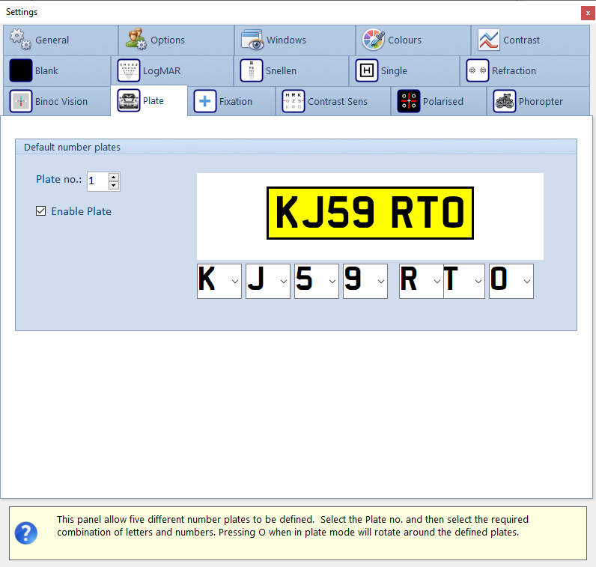The height and width of the screenshot is (567, 596).
Task: Click the General gears icon
Action: click(x=20, y=40)
